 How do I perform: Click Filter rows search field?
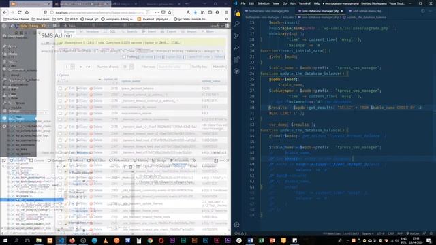[174, 67]
